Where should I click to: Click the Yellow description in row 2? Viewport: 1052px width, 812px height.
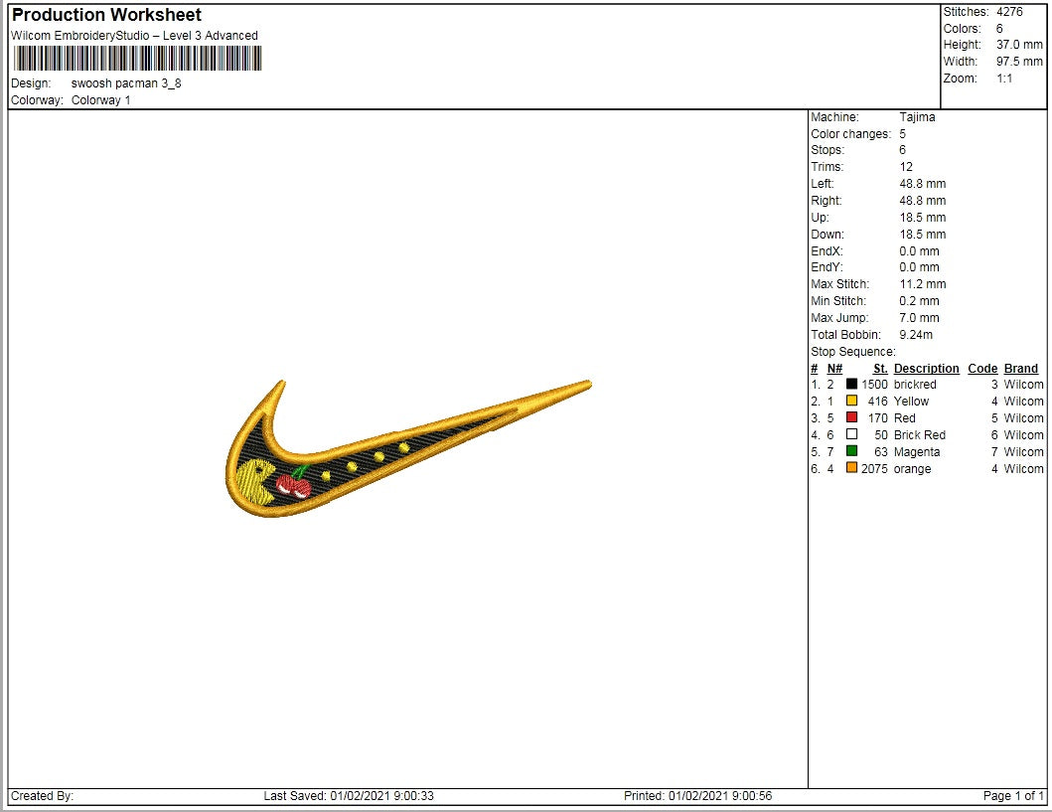[911, 402]
